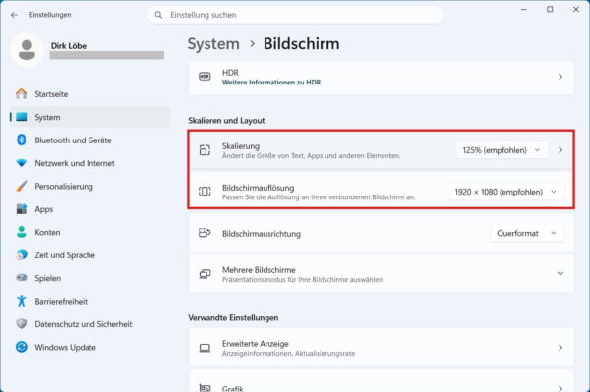The width and height of the screenshot is (590, 392).
Task: Click the Netzwerk wifi icon
Action: click(22, 163)
